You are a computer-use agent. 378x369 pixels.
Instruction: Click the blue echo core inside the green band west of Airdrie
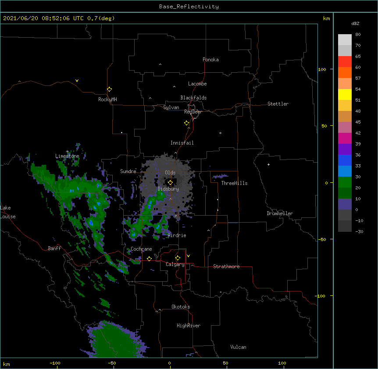pyautogui.click(x=91, y=223)
